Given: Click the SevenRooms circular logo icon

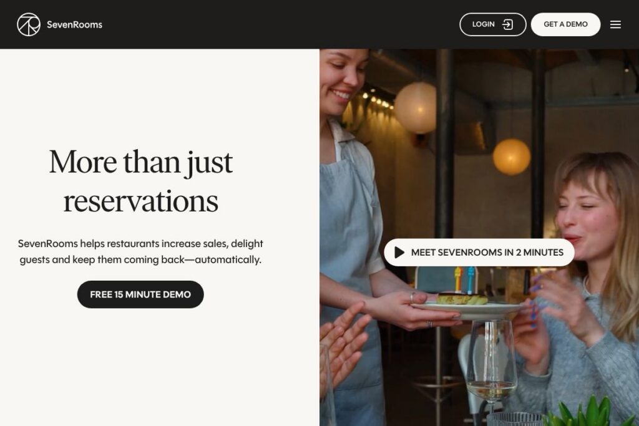Looking at the screenshot, I should pos(29,24).
